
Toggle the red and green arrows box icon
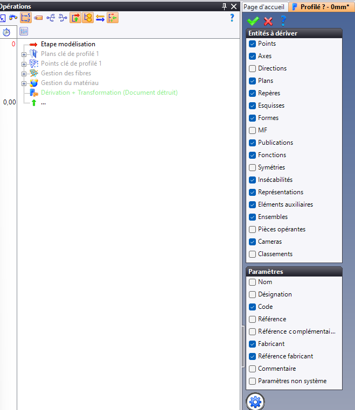pyautogui.click(x=75, y=18)
